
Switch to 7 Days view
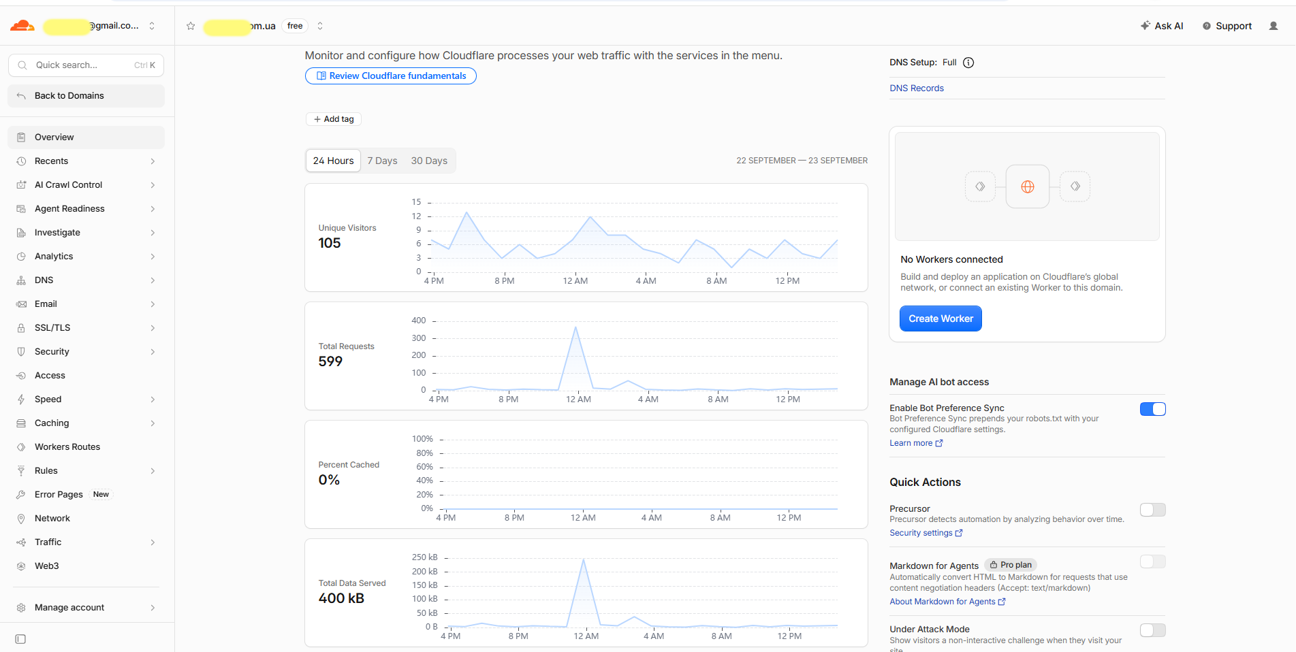pyautogui.click(x=382, y=161)
